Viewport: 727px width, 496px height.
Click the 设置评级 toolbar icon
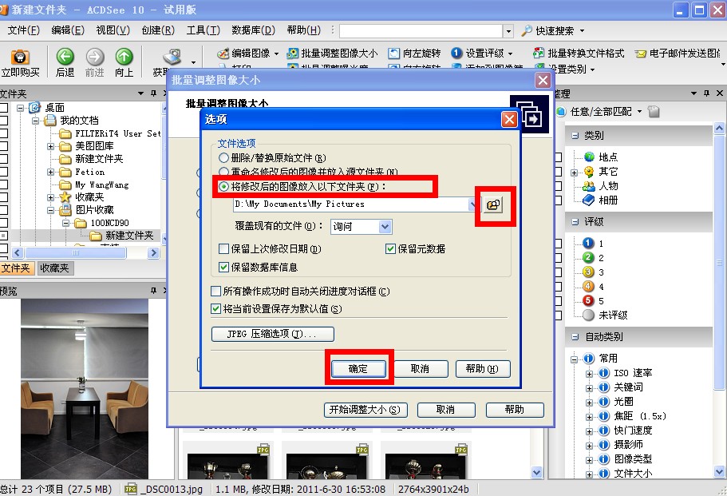pyautogui.click(x=481, y=54)
